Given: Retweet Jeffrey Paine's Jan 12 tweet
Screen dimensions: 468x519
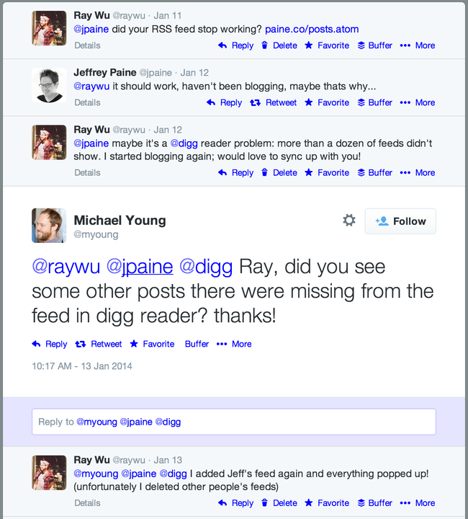Looking at the screenshot, I should click(x=273, y=102).
